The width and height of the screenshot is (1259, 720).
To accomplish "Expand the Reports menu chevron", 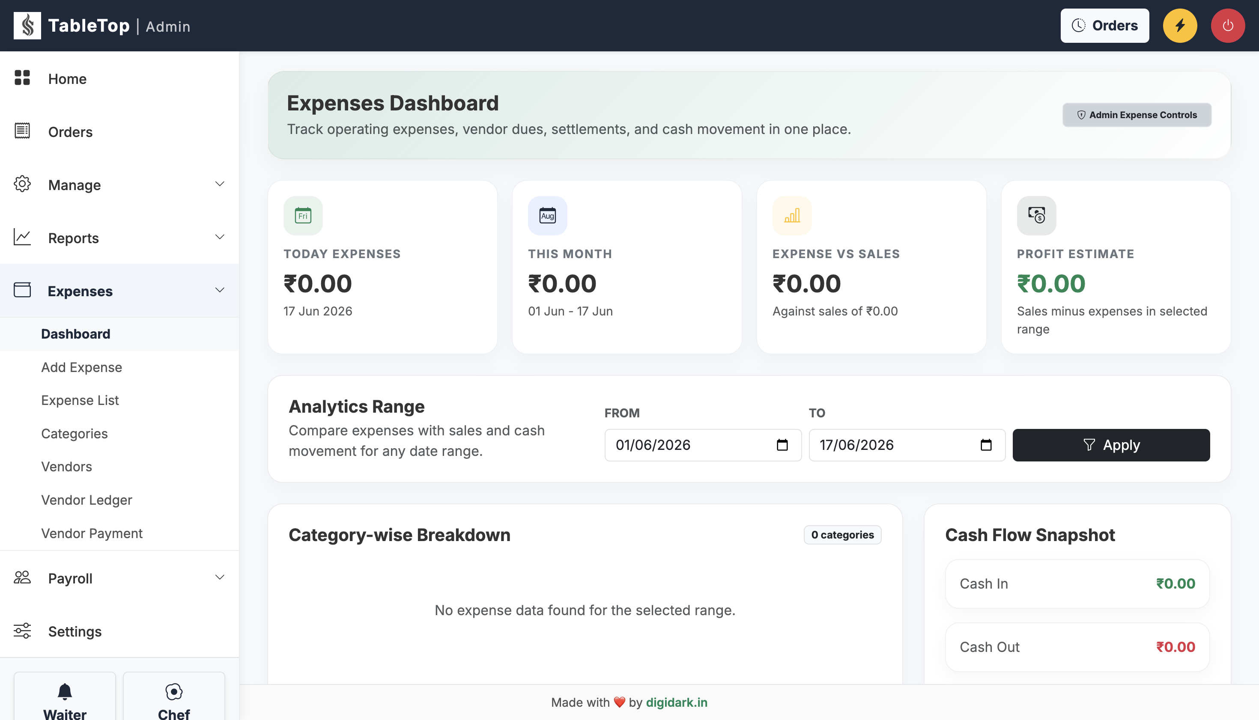I will (x=220, y=237).
